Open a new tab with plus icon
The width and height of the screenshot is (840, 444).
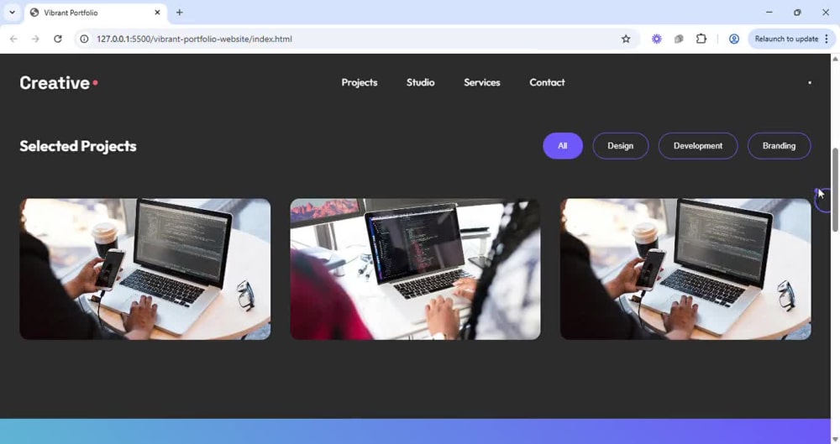click(180, 13)
